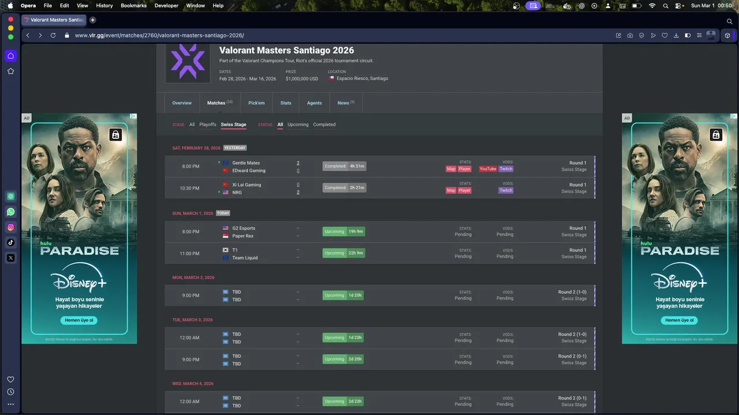
Task: Open the macOS Control Center icon
Action: pos(680,5)
